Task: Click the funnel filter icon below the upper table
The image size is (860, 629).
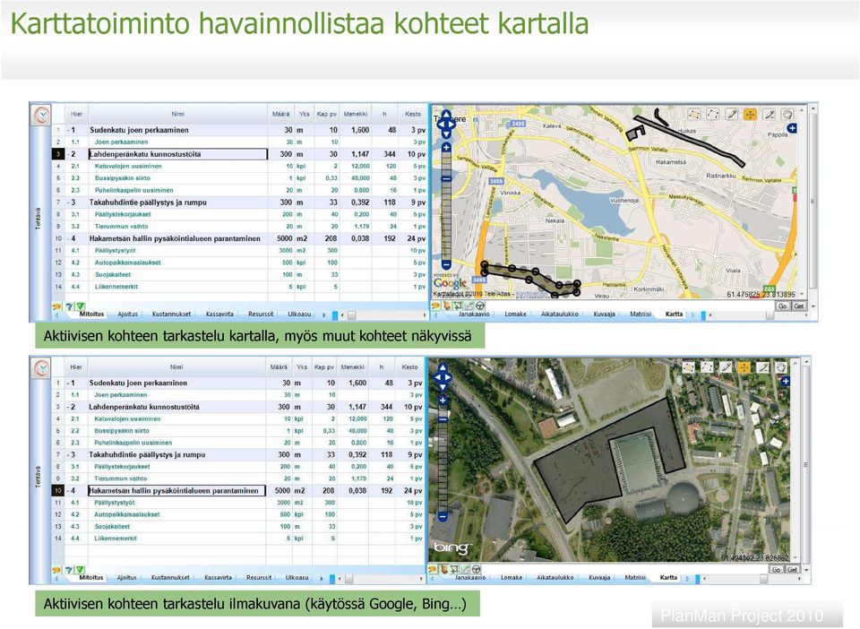Action: pos(70,306)
